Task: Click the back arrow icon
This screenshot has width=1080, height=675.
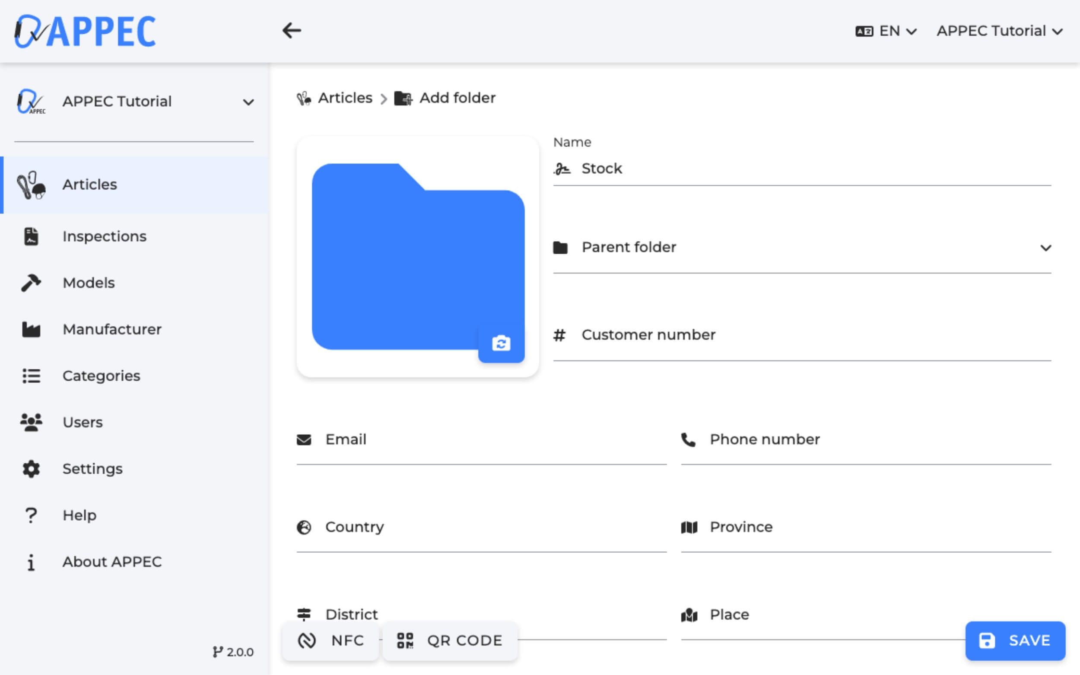Action: tap(292, 31)
